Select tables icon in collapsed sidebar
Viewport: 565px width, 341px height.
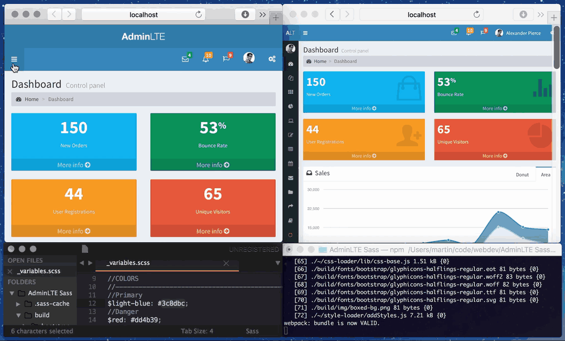[x=290, y=149]
